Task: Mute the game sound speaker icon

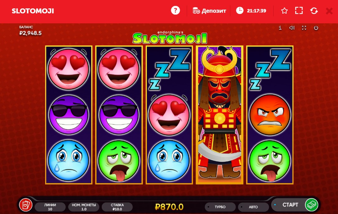Action: (x=292, y=28)
